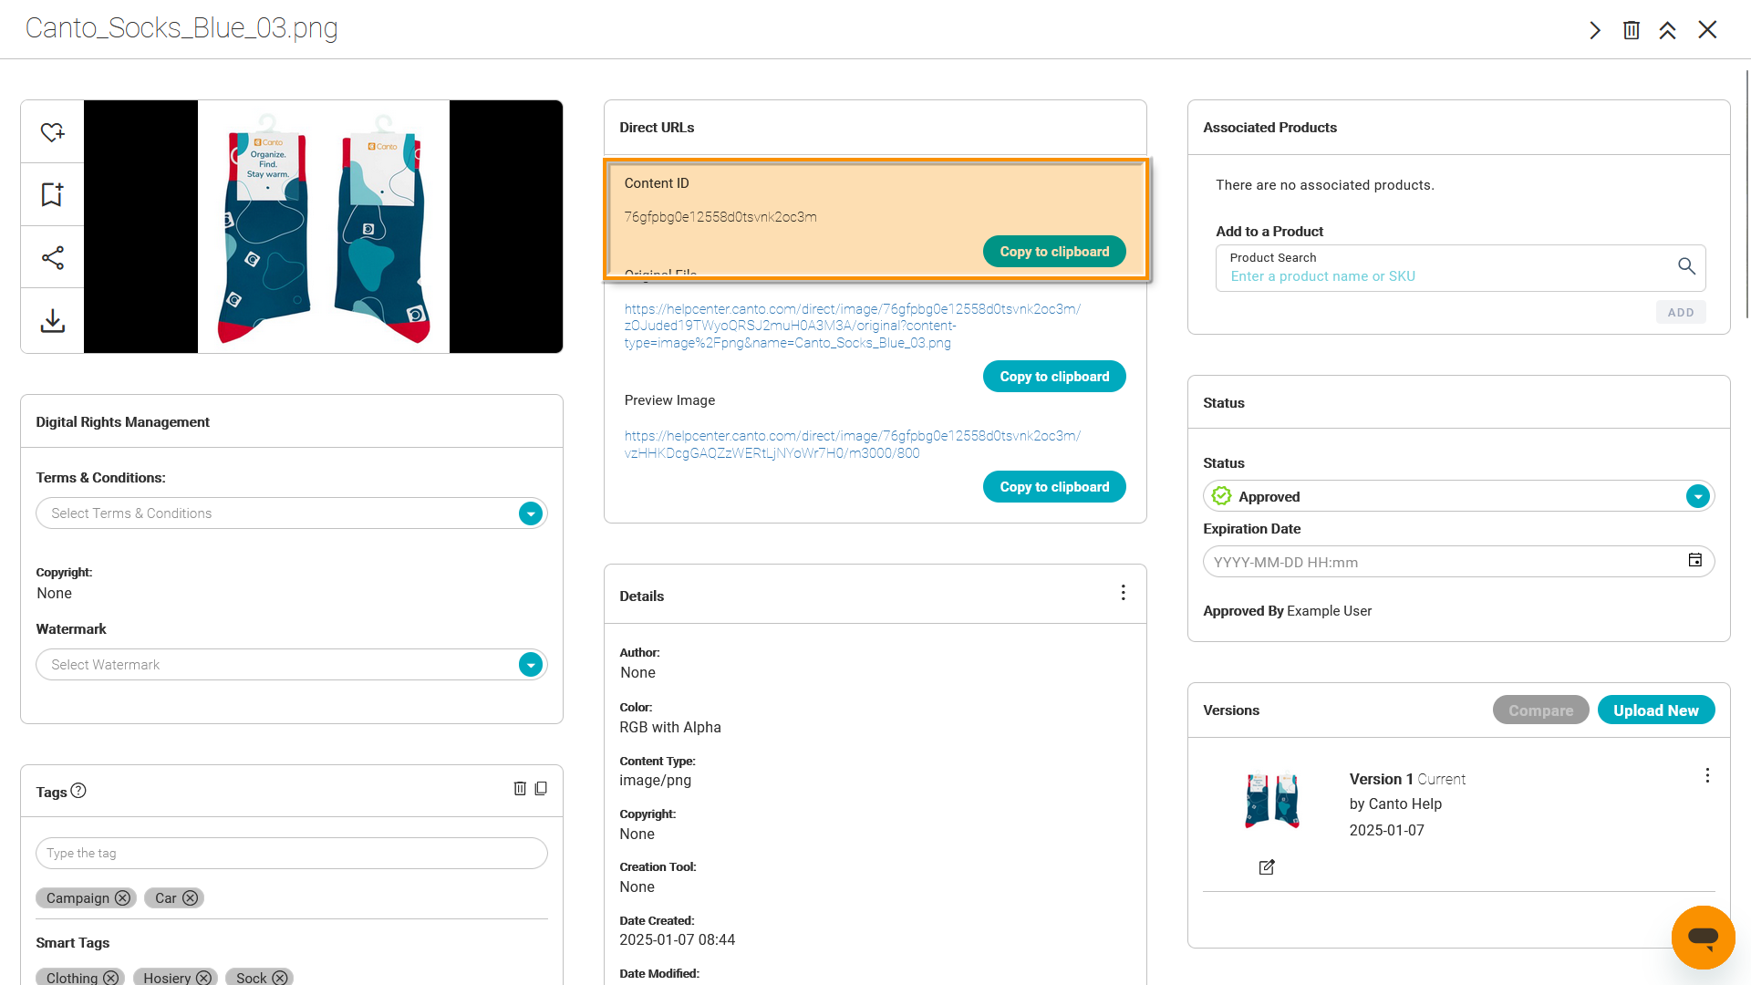The image size is (1751, 985).
Task: Select the Content ID value text
Action: tap(720, 217)
